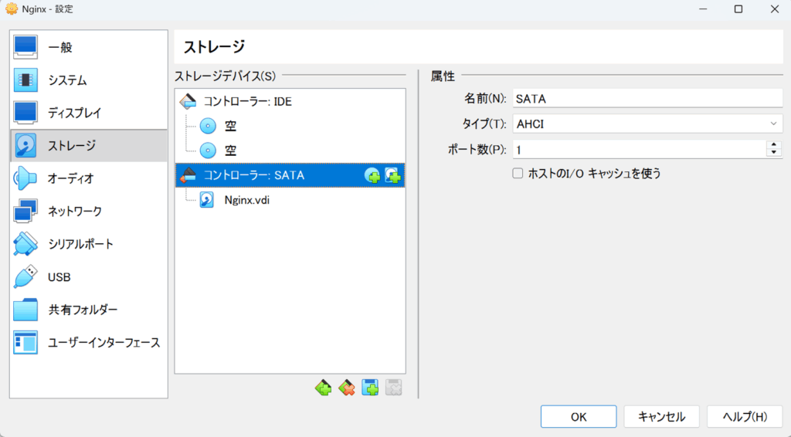Click the remove selected controller icon

click(347, 388)
